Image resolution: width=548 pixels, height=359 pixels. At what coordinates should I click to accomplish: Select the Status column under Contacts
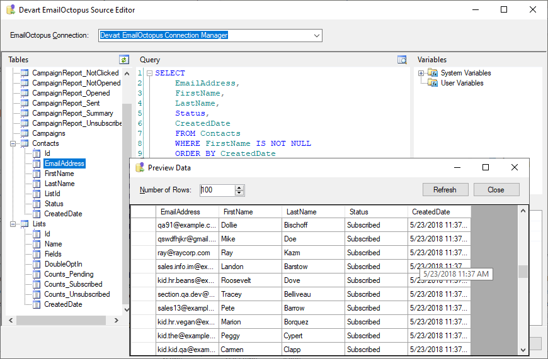click(54, 204)
